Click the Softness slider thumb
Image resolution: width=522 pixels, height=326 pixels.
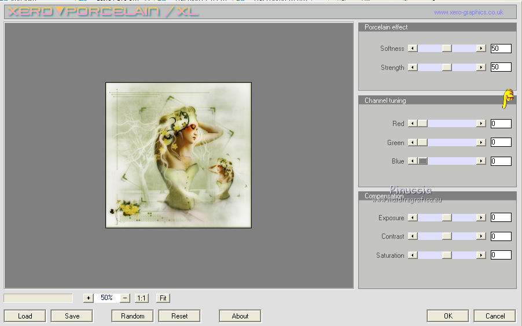pos(447,48)
